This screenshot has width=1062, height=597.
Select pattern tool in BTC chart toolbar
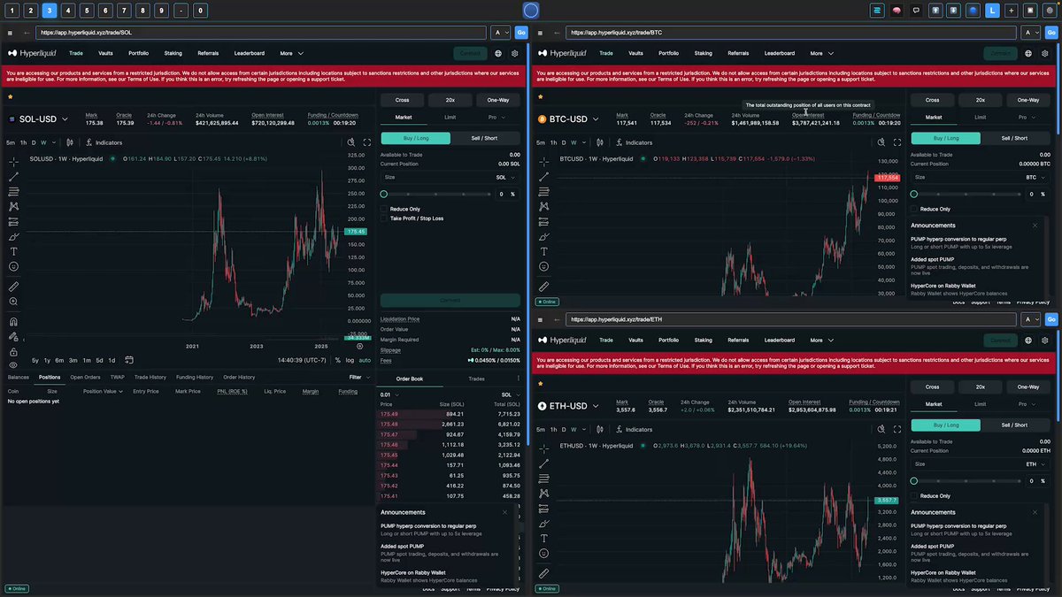[x=543, y=206]
